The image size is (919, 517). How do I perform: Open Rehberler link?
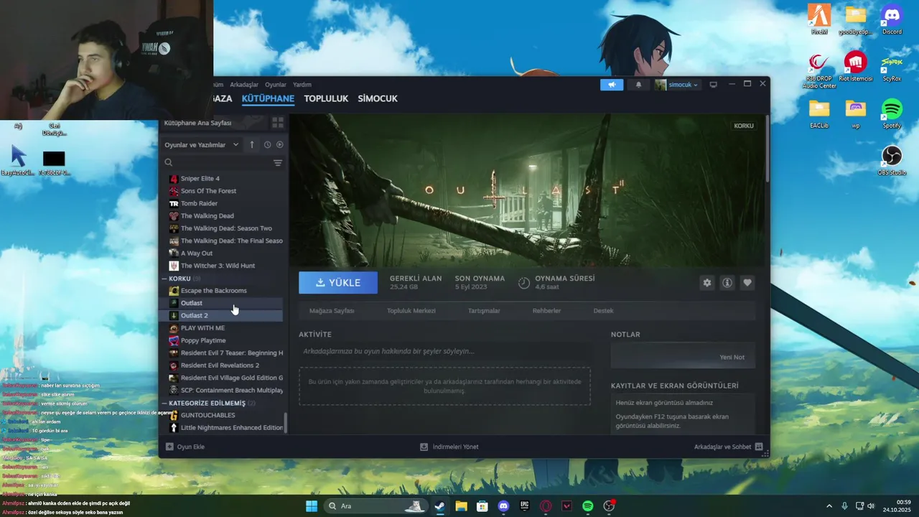pos(546,311)
